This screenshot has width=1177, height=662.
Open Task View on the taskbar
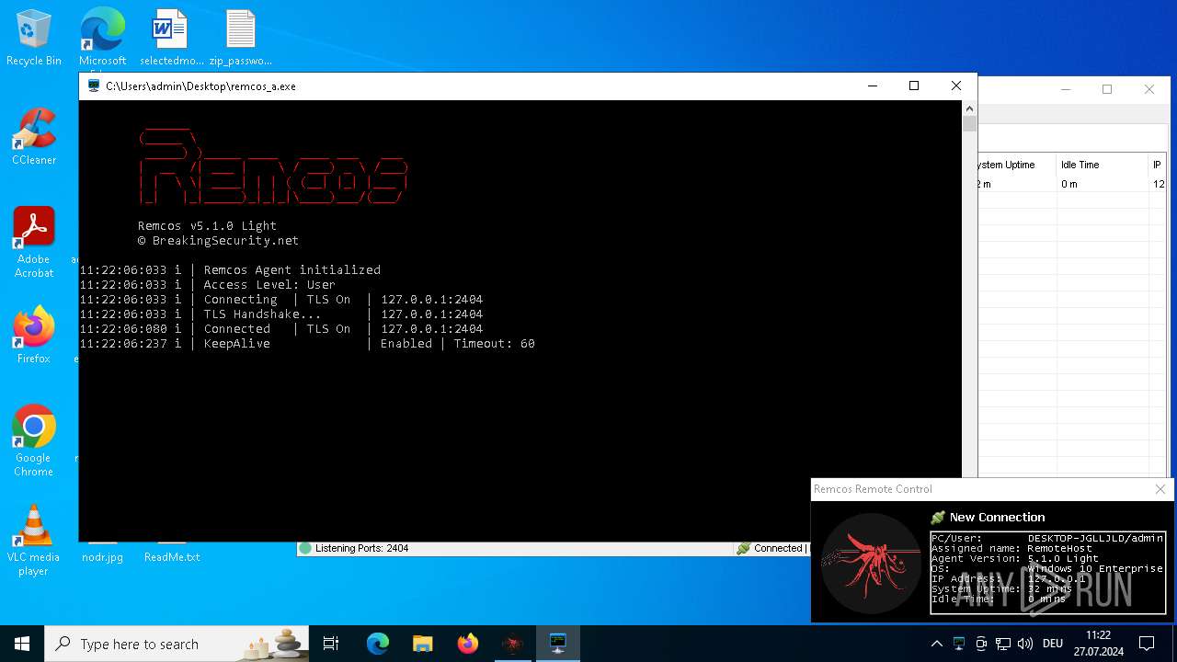[x=331, y=644]
